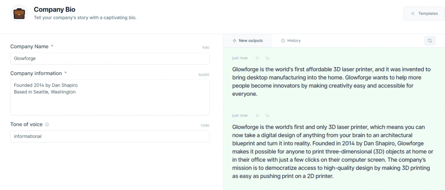Copy the first generated output
Image resolution: width=445 pixels, height=190 pixels.
point(267,58)
